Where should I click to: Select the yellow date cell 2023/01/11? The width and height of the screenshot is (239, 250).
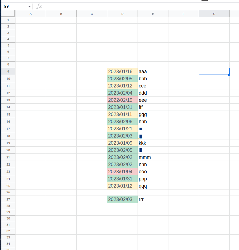(122, 114)
